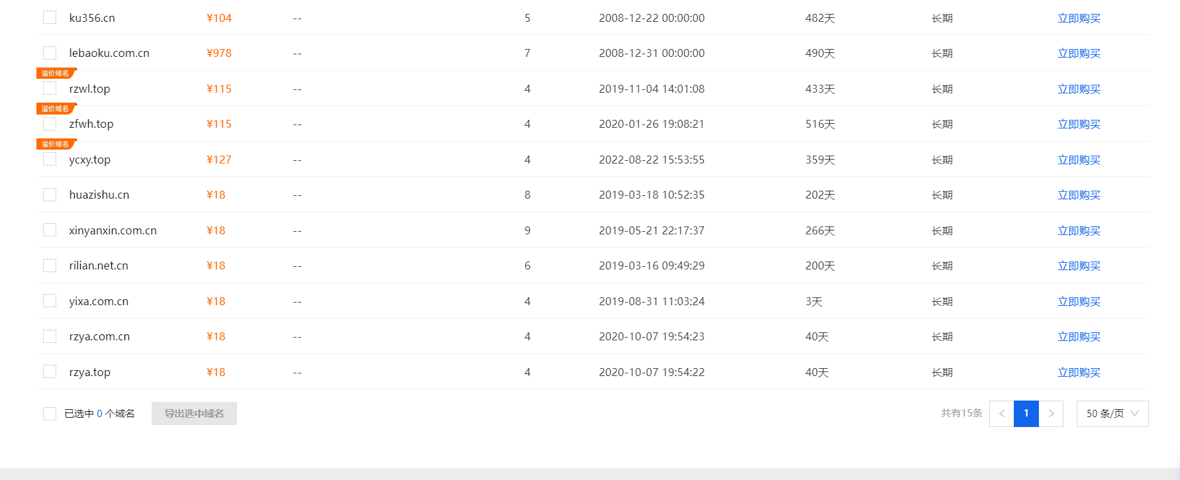The height and width of the screenshot is (480, 1180).
Task: Open the rilian.net.cn domain name
Action: [x=99, y=265]
